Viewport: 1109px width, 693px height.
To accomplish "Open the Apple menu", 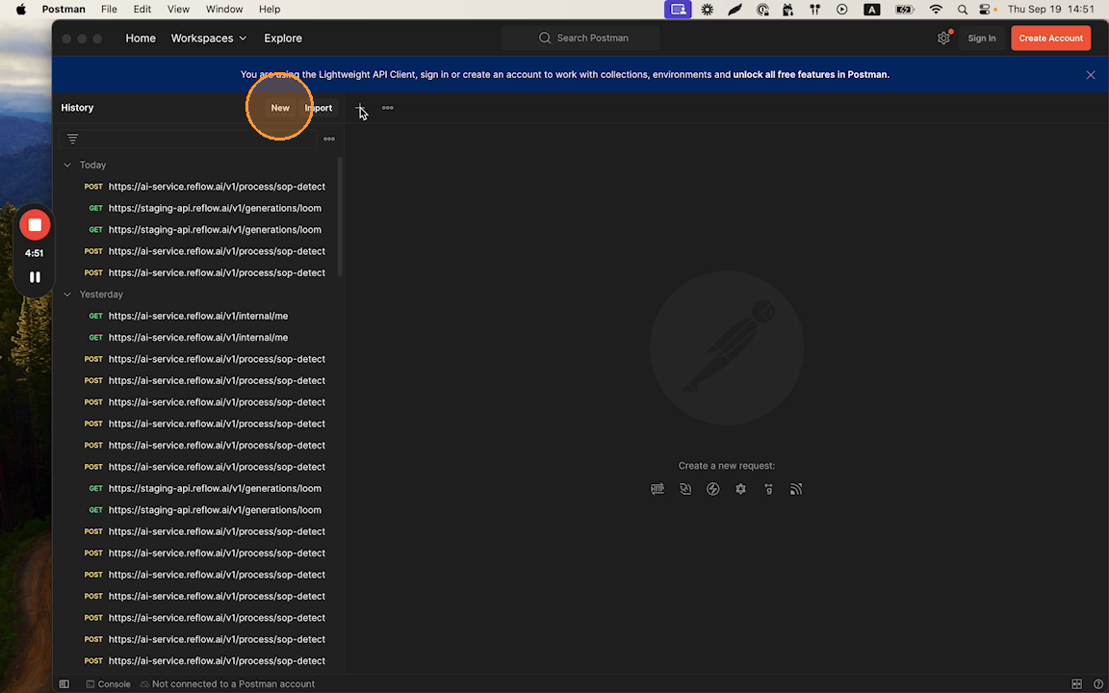I will tap(20, 10).
